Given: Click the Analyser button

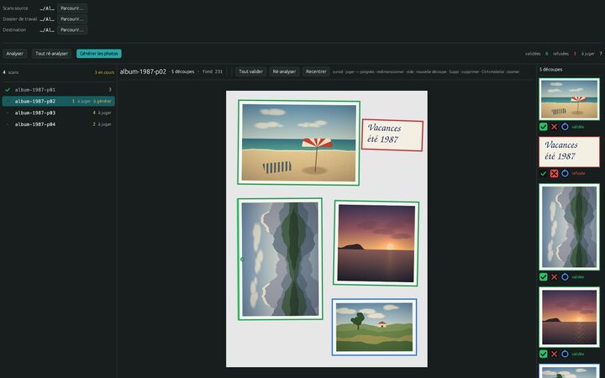Looking at the screenshot, I should pyautogui.click(x=14, y=54).
